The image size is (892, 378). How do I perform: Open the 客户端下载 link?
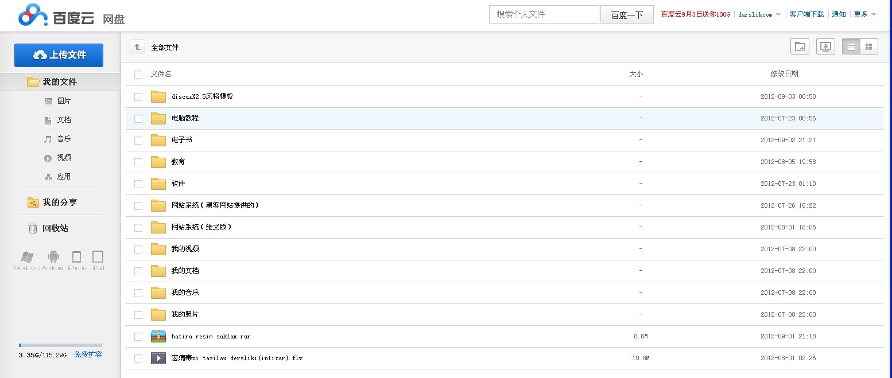[806, 14]
